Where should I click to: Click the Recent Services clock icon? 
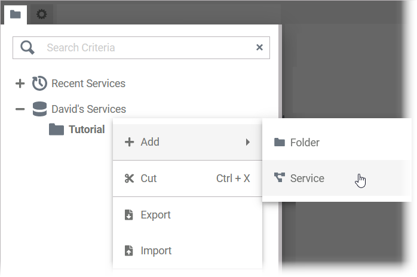[x=39, y=84]
